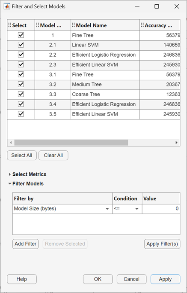
Task: Click the table's left scroll arrow
Action: tap(11, 143)
